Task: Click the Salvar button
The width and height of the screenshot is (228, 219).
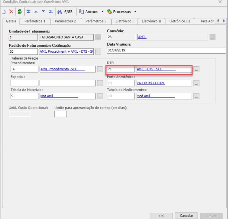Action: point(211,216)
